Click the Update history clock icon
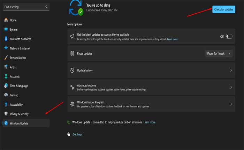Screen dimensions: 244x150 tap(72, 70)
